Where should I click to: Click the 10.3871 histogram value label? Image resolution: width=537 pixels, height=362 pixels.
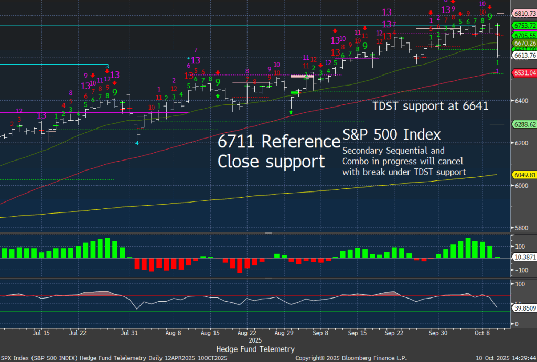coord(525,258)
